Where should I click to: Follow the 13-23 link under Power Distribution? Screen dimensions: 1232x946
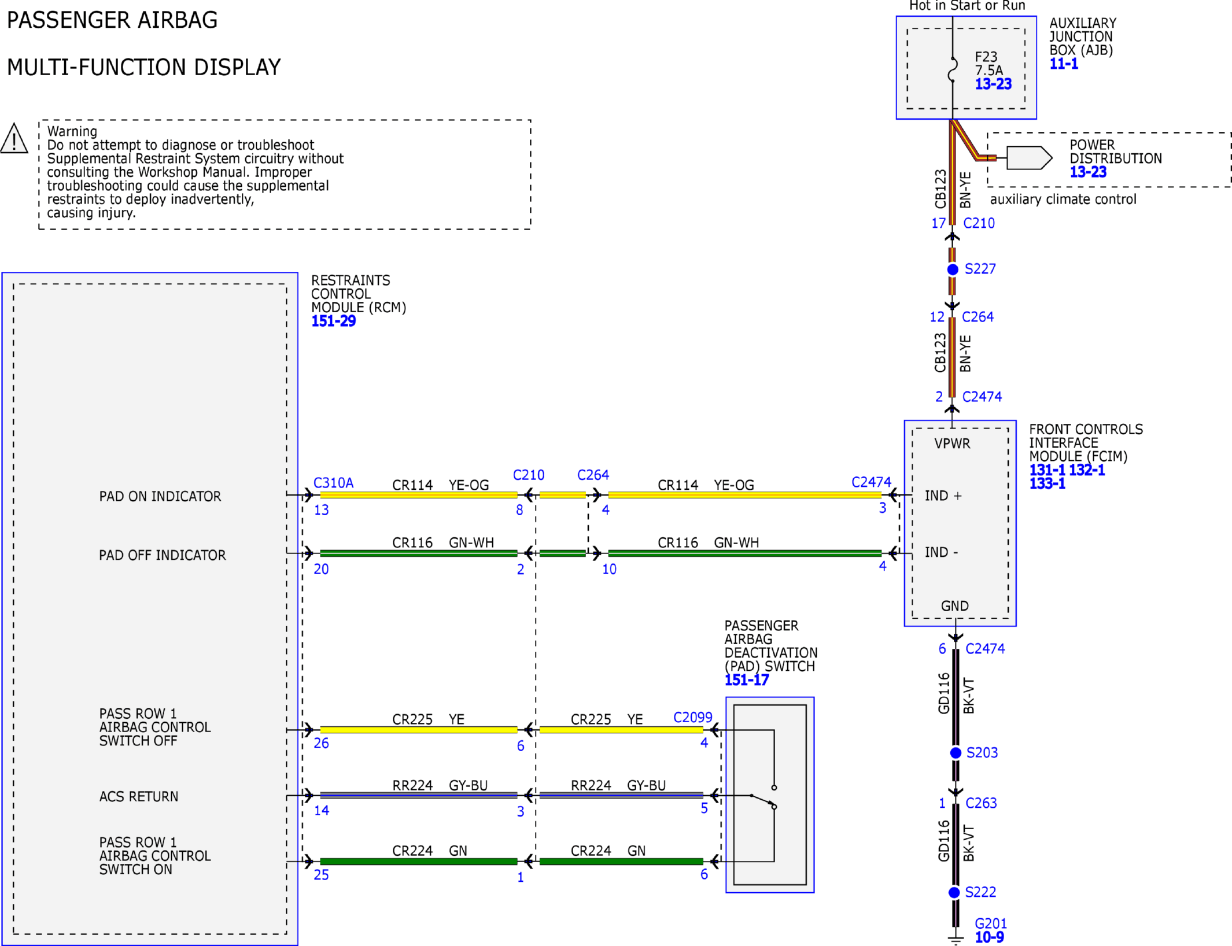point(1087,172)
